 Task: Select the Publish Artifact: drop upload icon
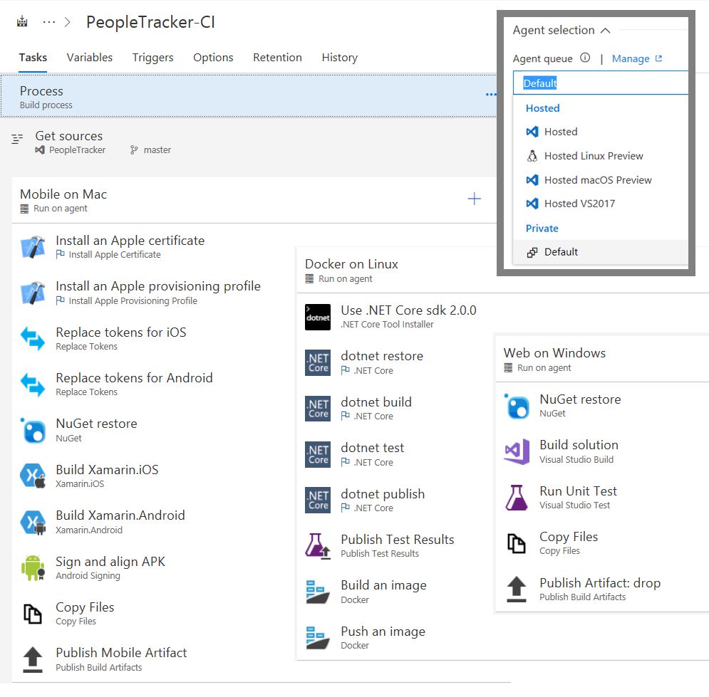coord(517,589)
